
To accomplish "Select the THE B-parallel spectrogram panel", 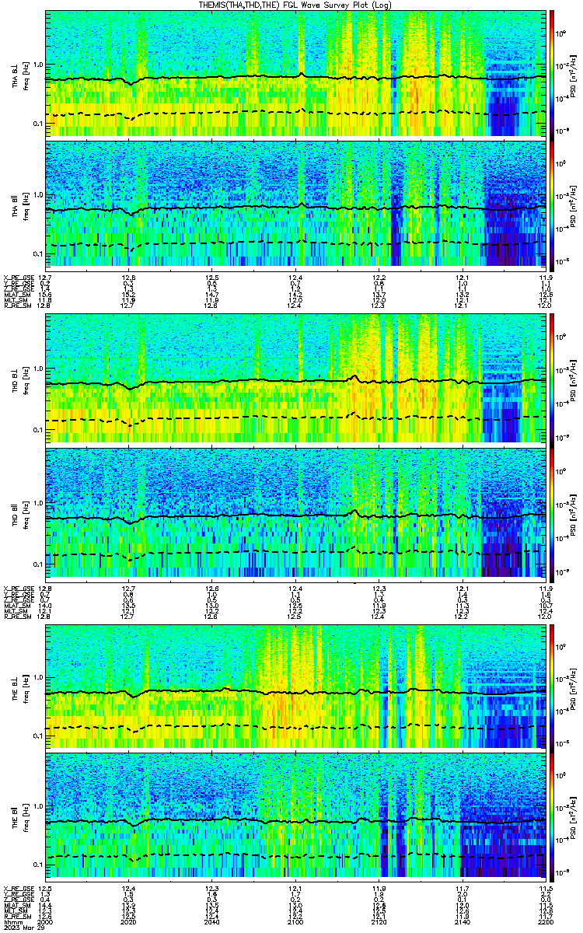I will (295, 816).
